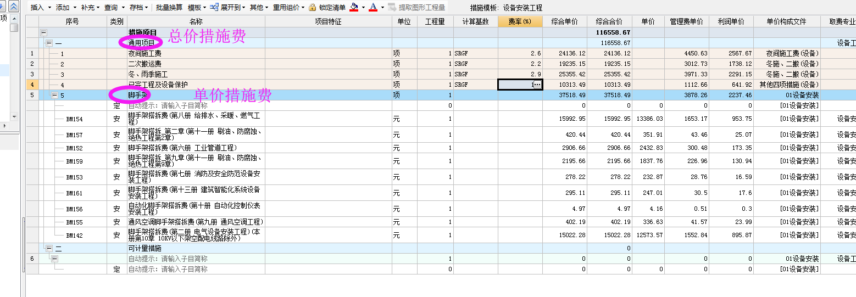Click the left panel scroll-up arrow
Screen dimensions: 856x297
[14, 19]
